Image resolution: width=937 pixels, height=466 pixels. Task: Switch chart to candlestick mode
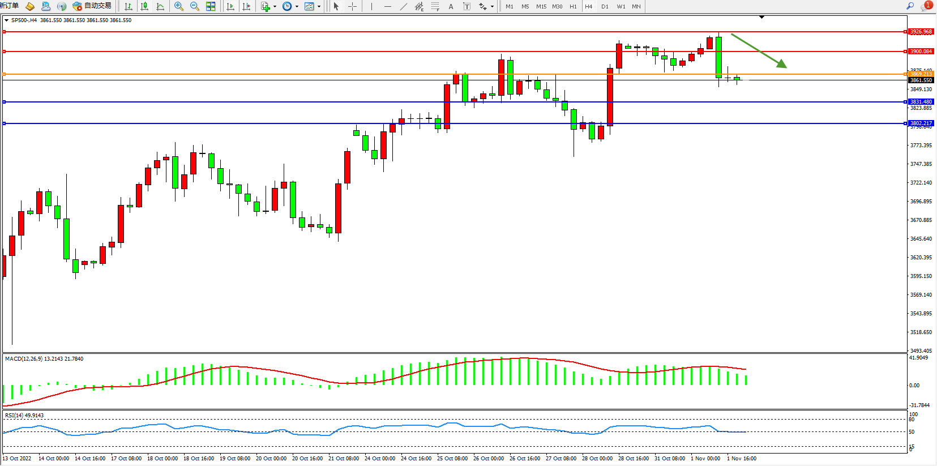click(144, 6)
